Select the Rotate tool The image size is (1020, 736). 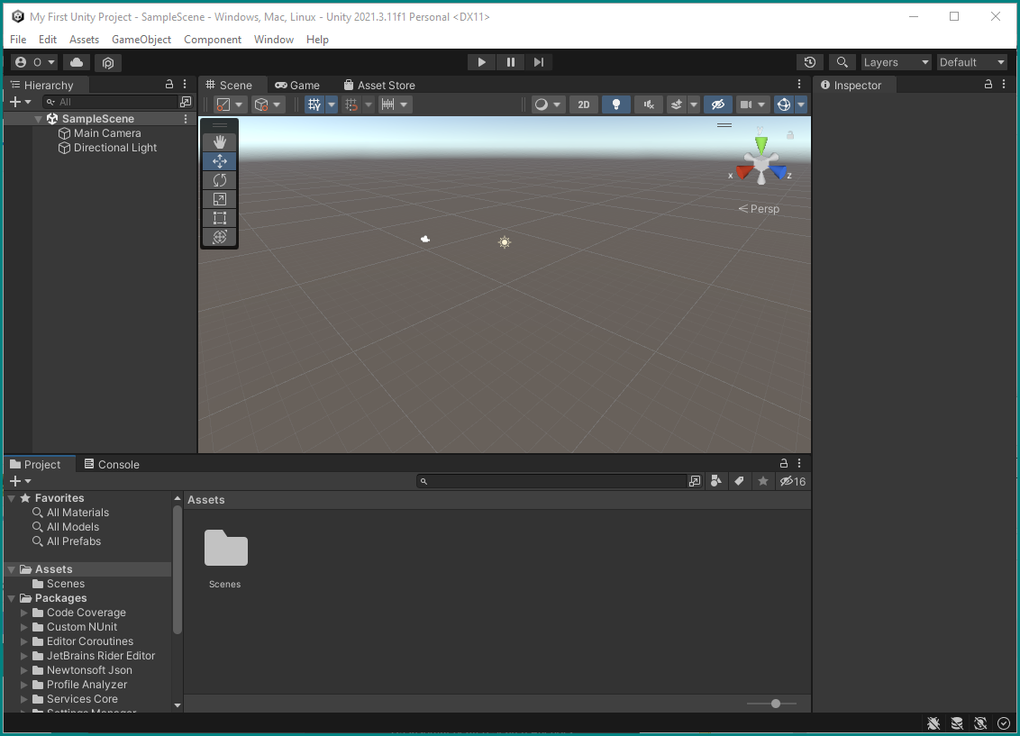[220, 180]
